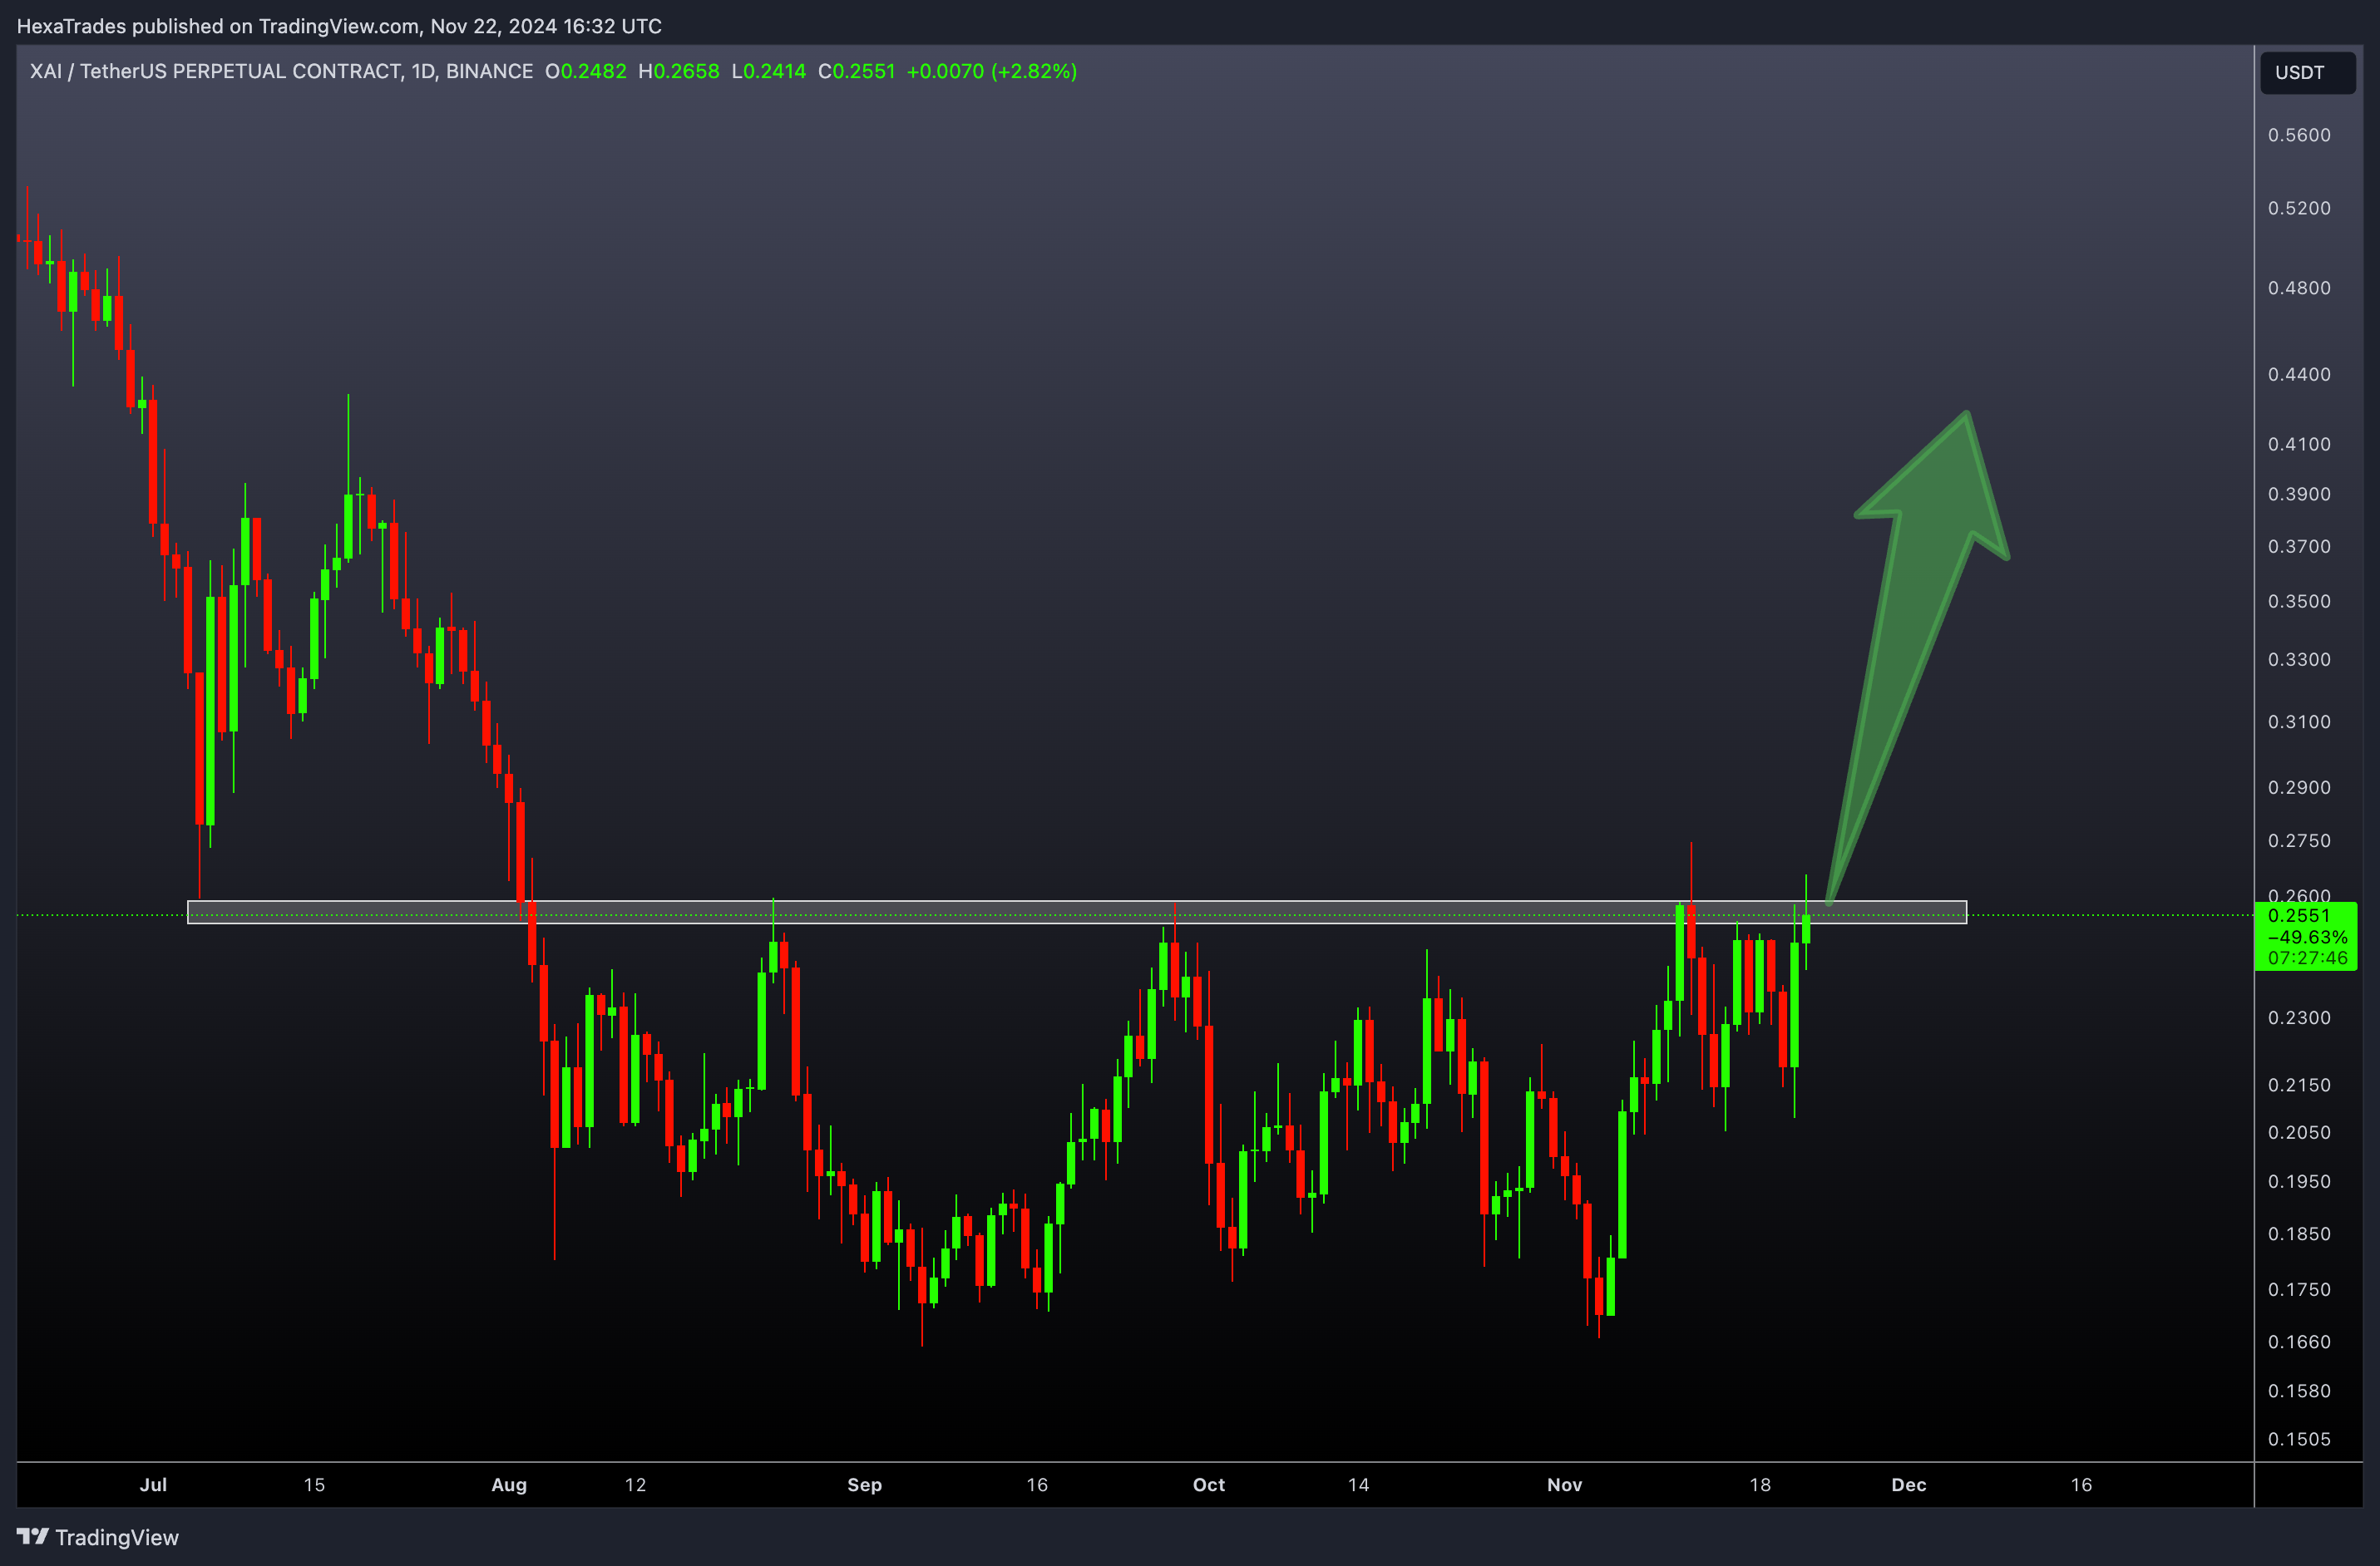Viewport: 2380px width, 1566px height.
Task: Click the 0.5600 price axis label
Action: (2299, 135)
